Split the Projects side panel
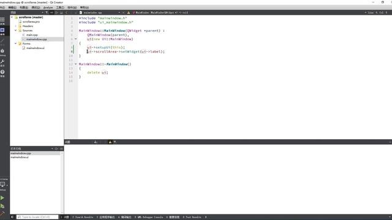 click(57, 12)
